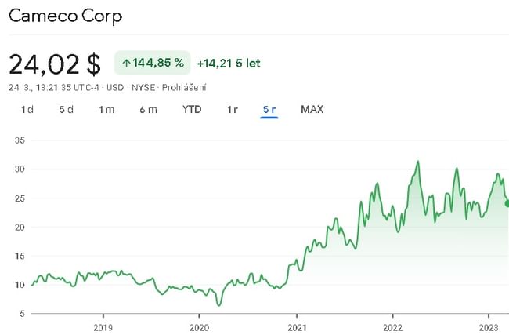This screenshot has width=509, height=335.
Task: Click the 2021 label on the time axis
Action: click(296, 326)
